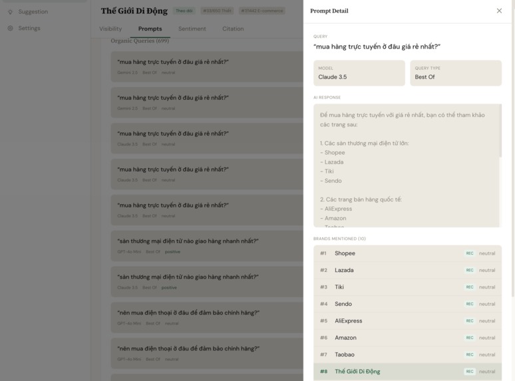Click the Organic Queries (699) heading
Screen dimensions: 515x381
pos(140,41)
